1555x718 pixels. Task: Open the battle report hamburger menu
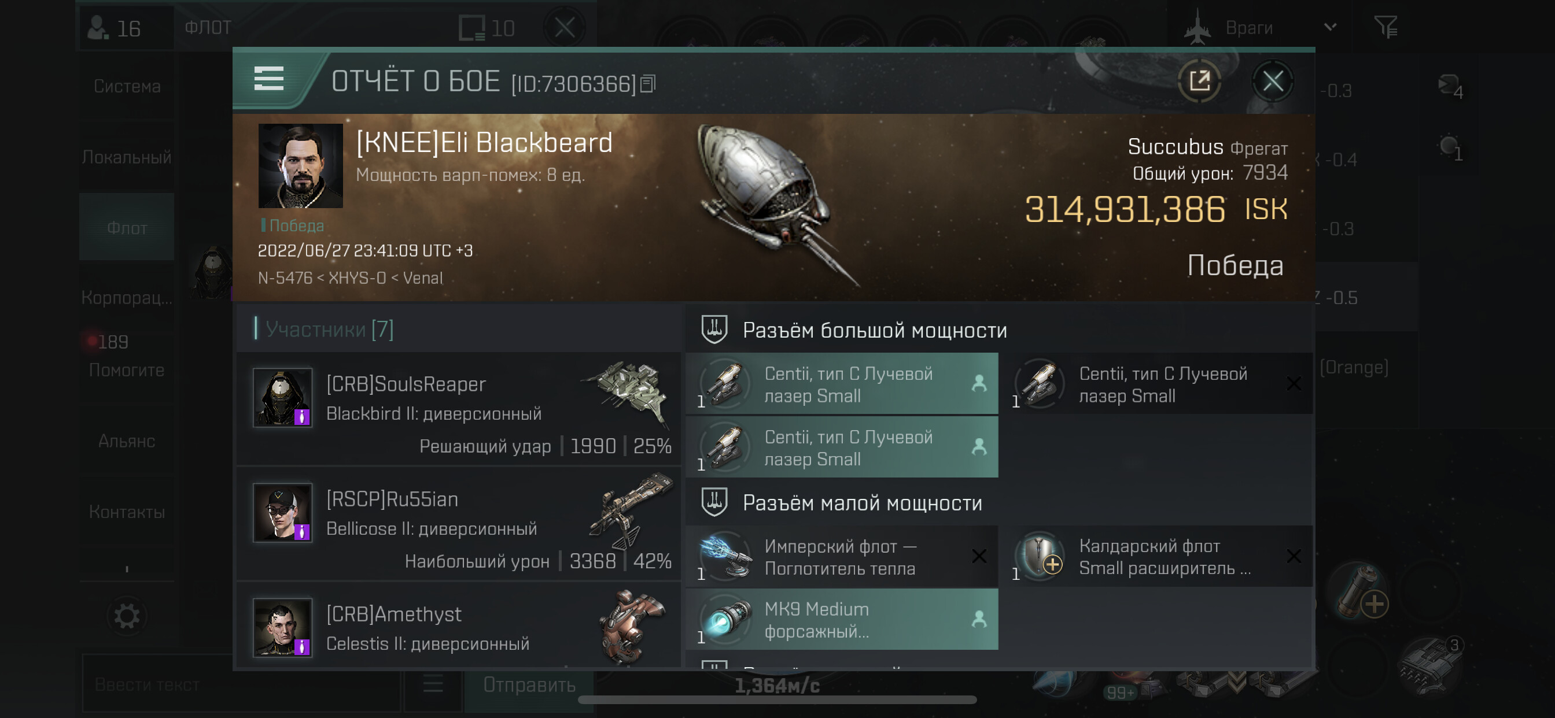click(x=268, y=79)
